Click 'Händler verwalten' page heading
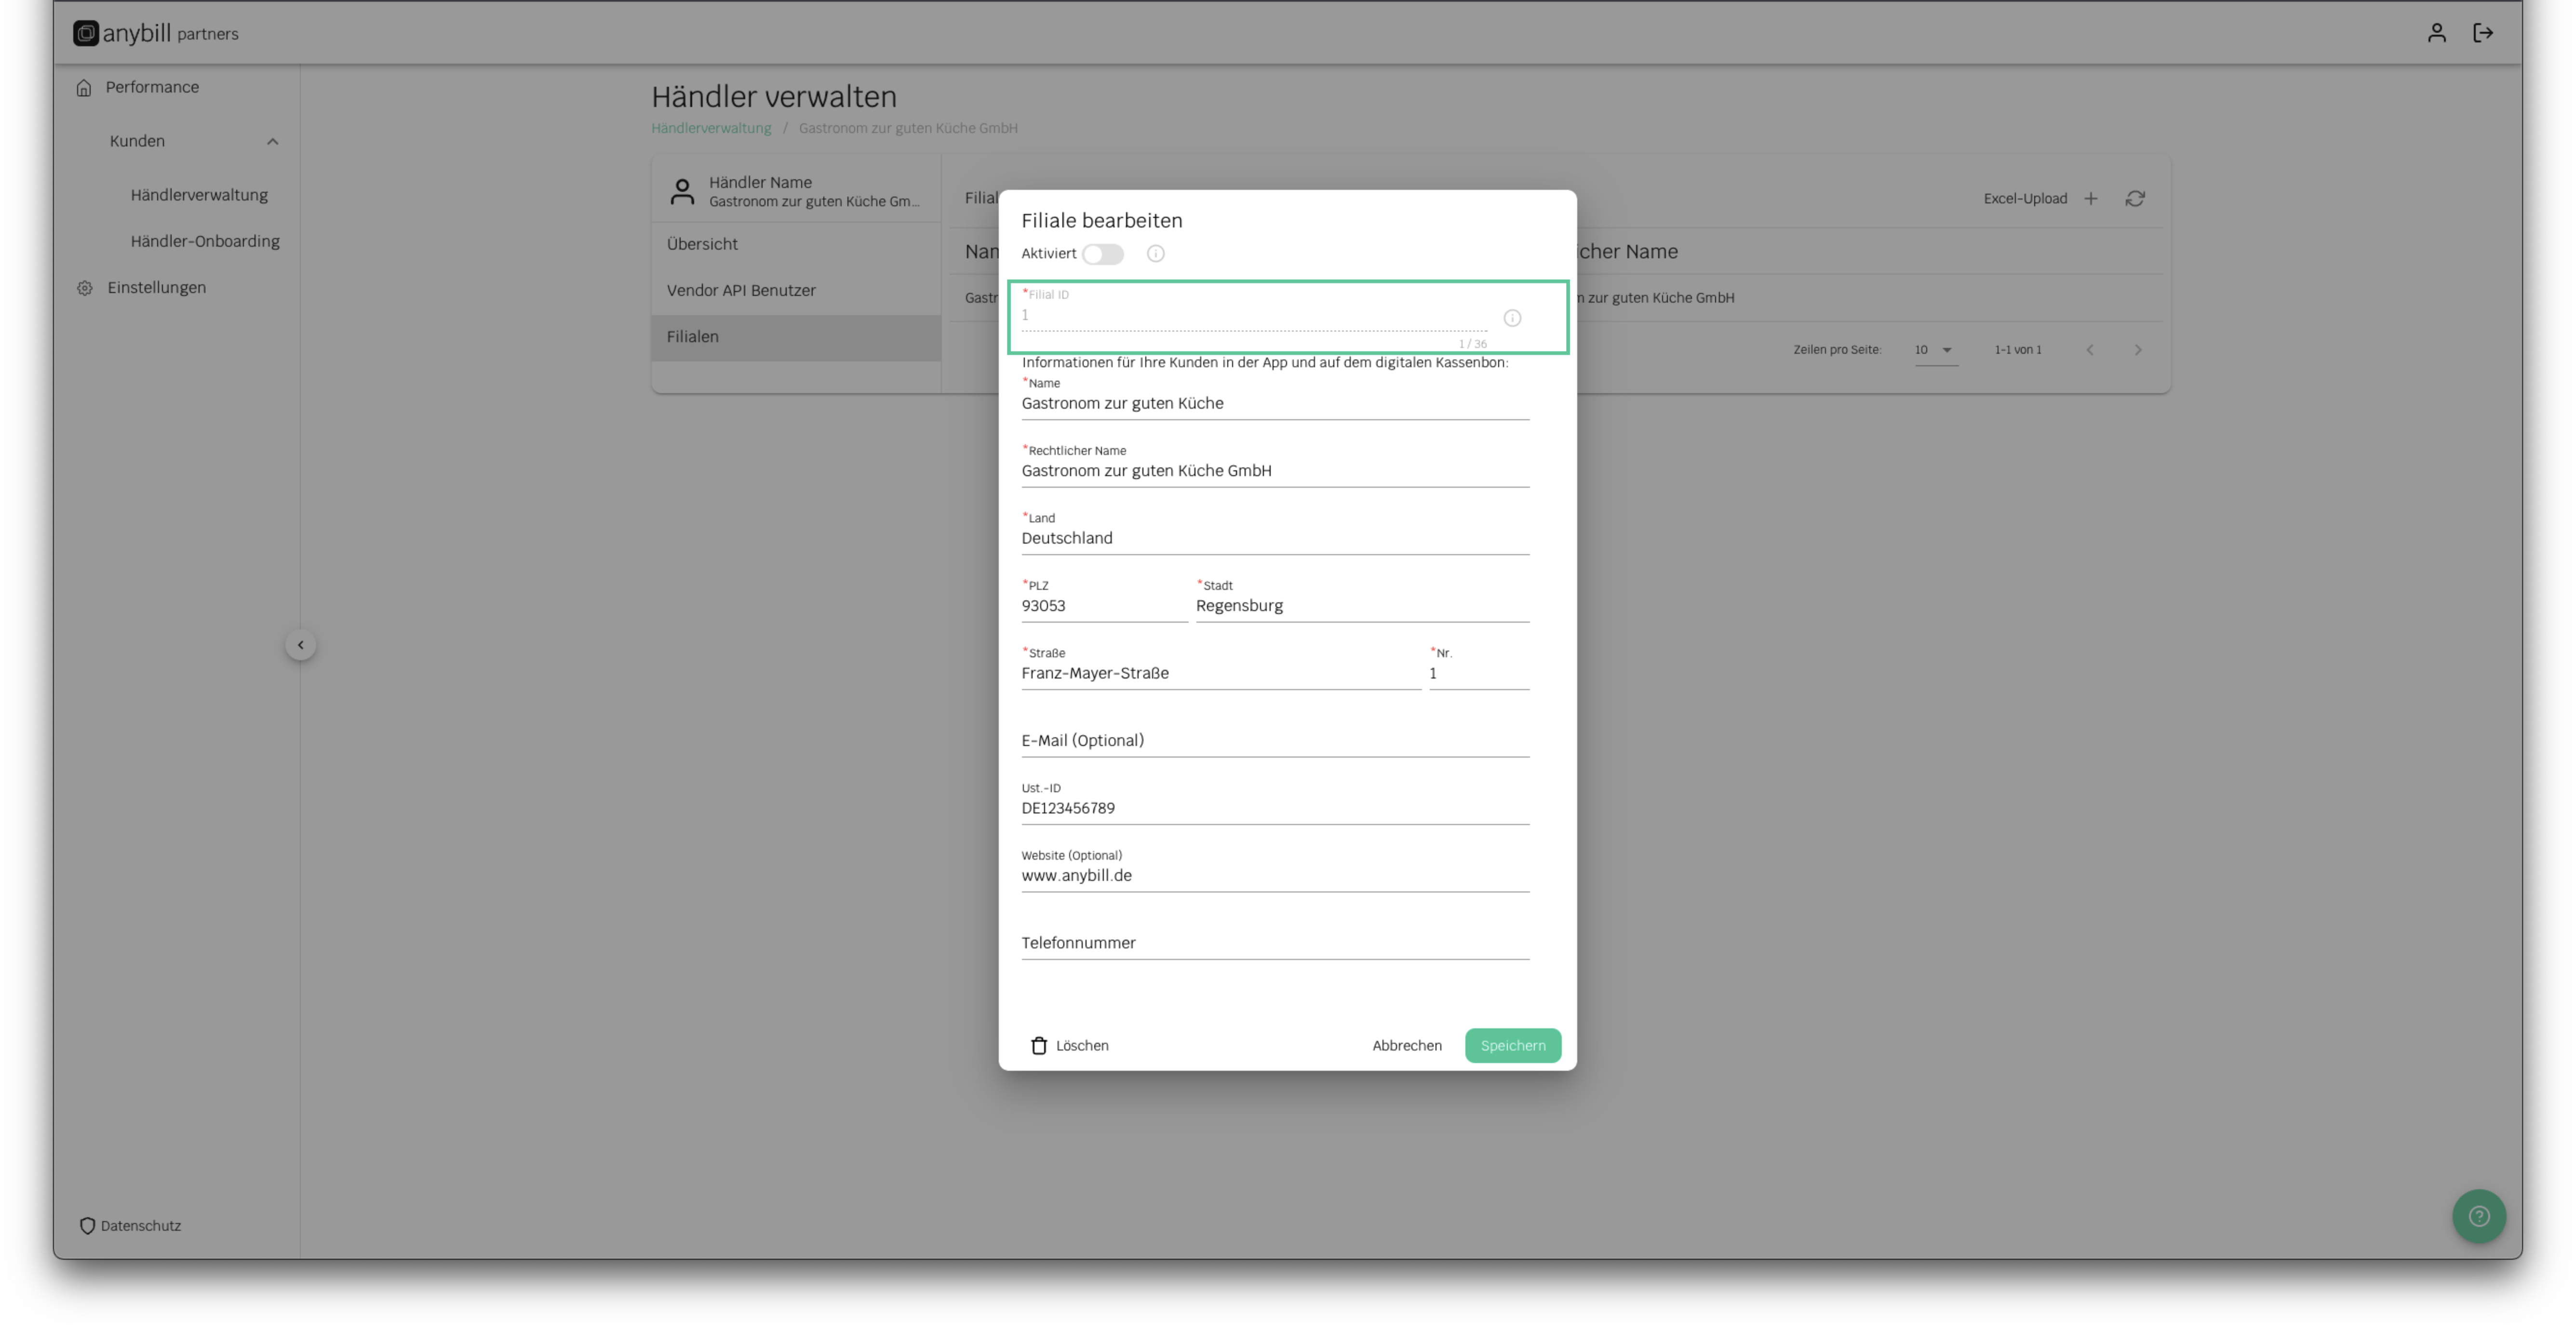The width and height of the screenshot is (2576, 1330). click(774, 97)
